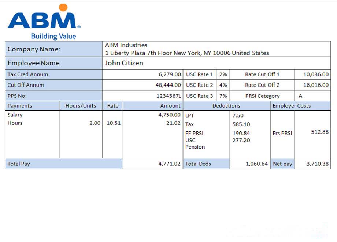Click the Hours/Units column header
The width and height of the screenshot is (337, 242).
pyautogui.click(x=81, y=105)
